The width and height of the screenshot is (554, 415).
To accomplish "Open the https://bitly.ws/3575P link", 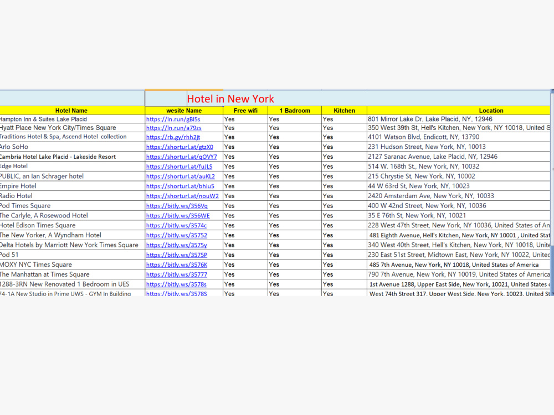I will pos(177,255).
